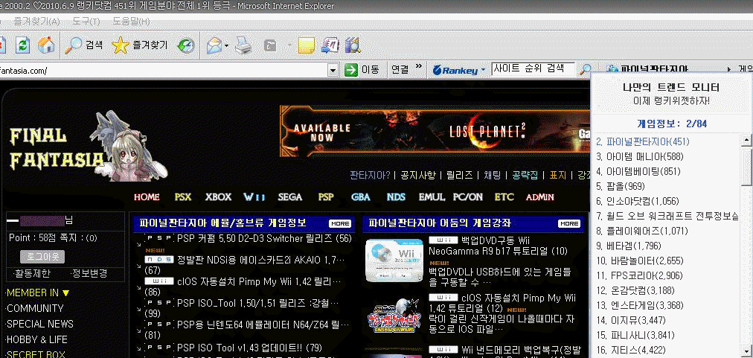Click the Final Fantasia site logo
Viewport: 753px width, 358px height.
89,147
